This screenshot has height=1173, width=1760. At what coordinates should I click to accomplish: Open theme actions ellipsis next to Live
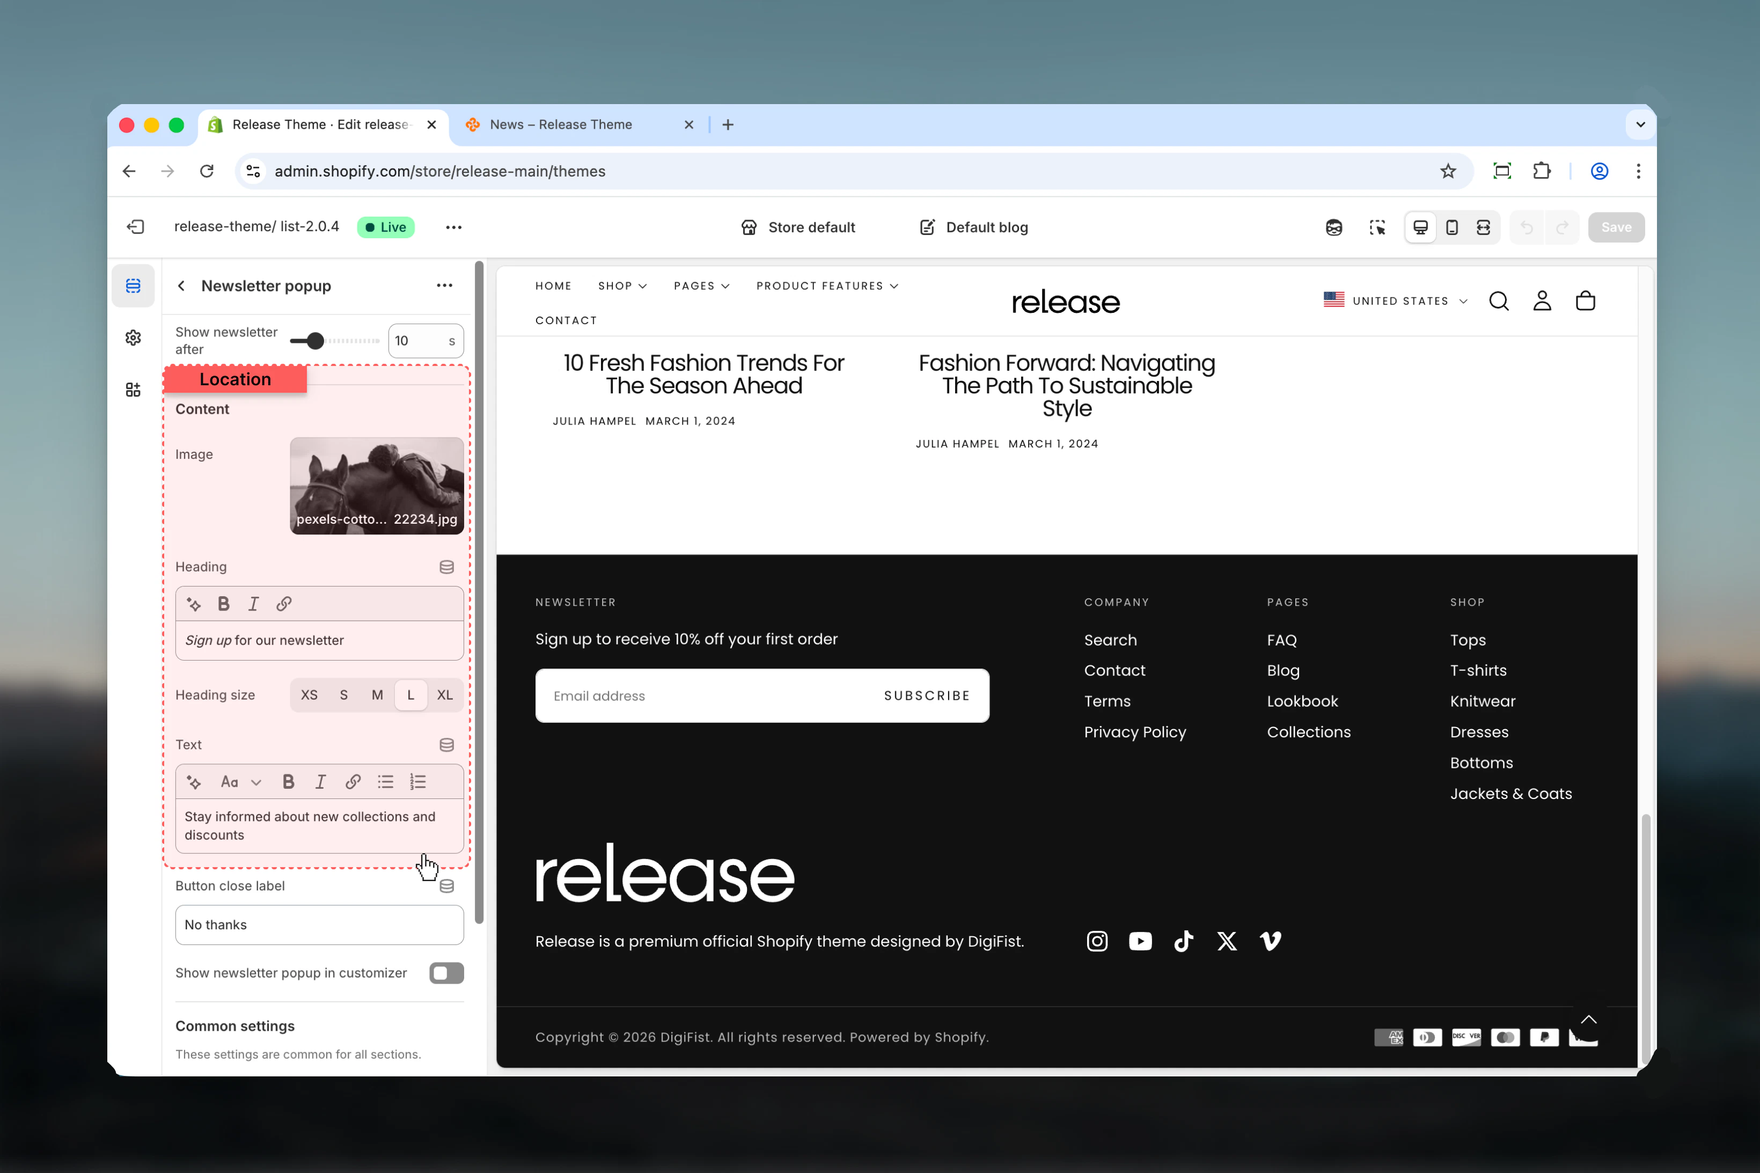point(453,228)
